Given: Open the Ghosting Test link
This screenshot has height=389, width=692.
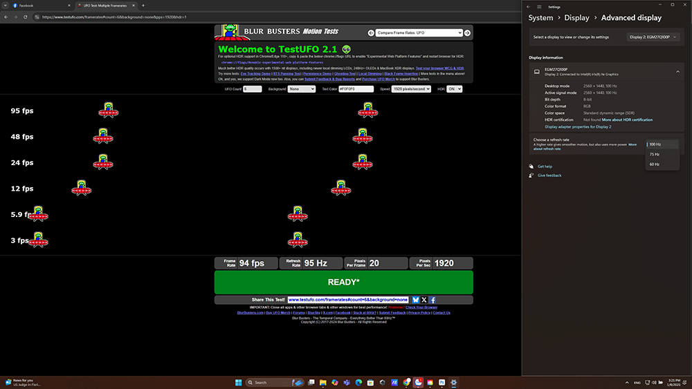Looking at the screenshot, I should pyautogui.click(x=345, y=73).
